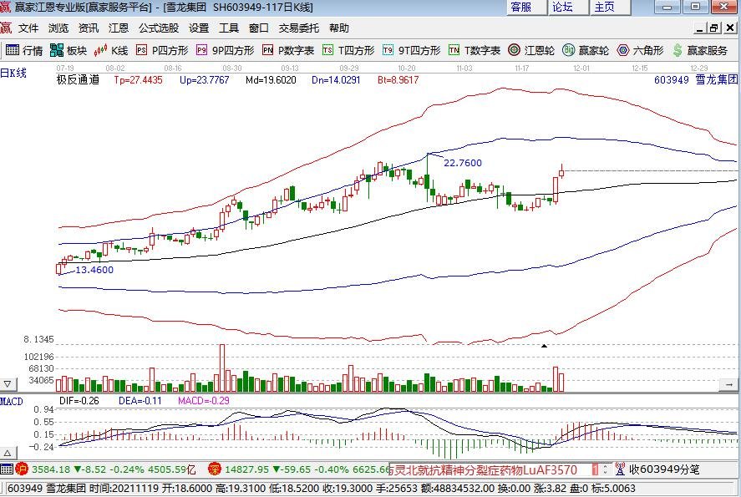Open the P数字表 tool
This screenshot has width=741, height=497.
click(x=288, y=50)
